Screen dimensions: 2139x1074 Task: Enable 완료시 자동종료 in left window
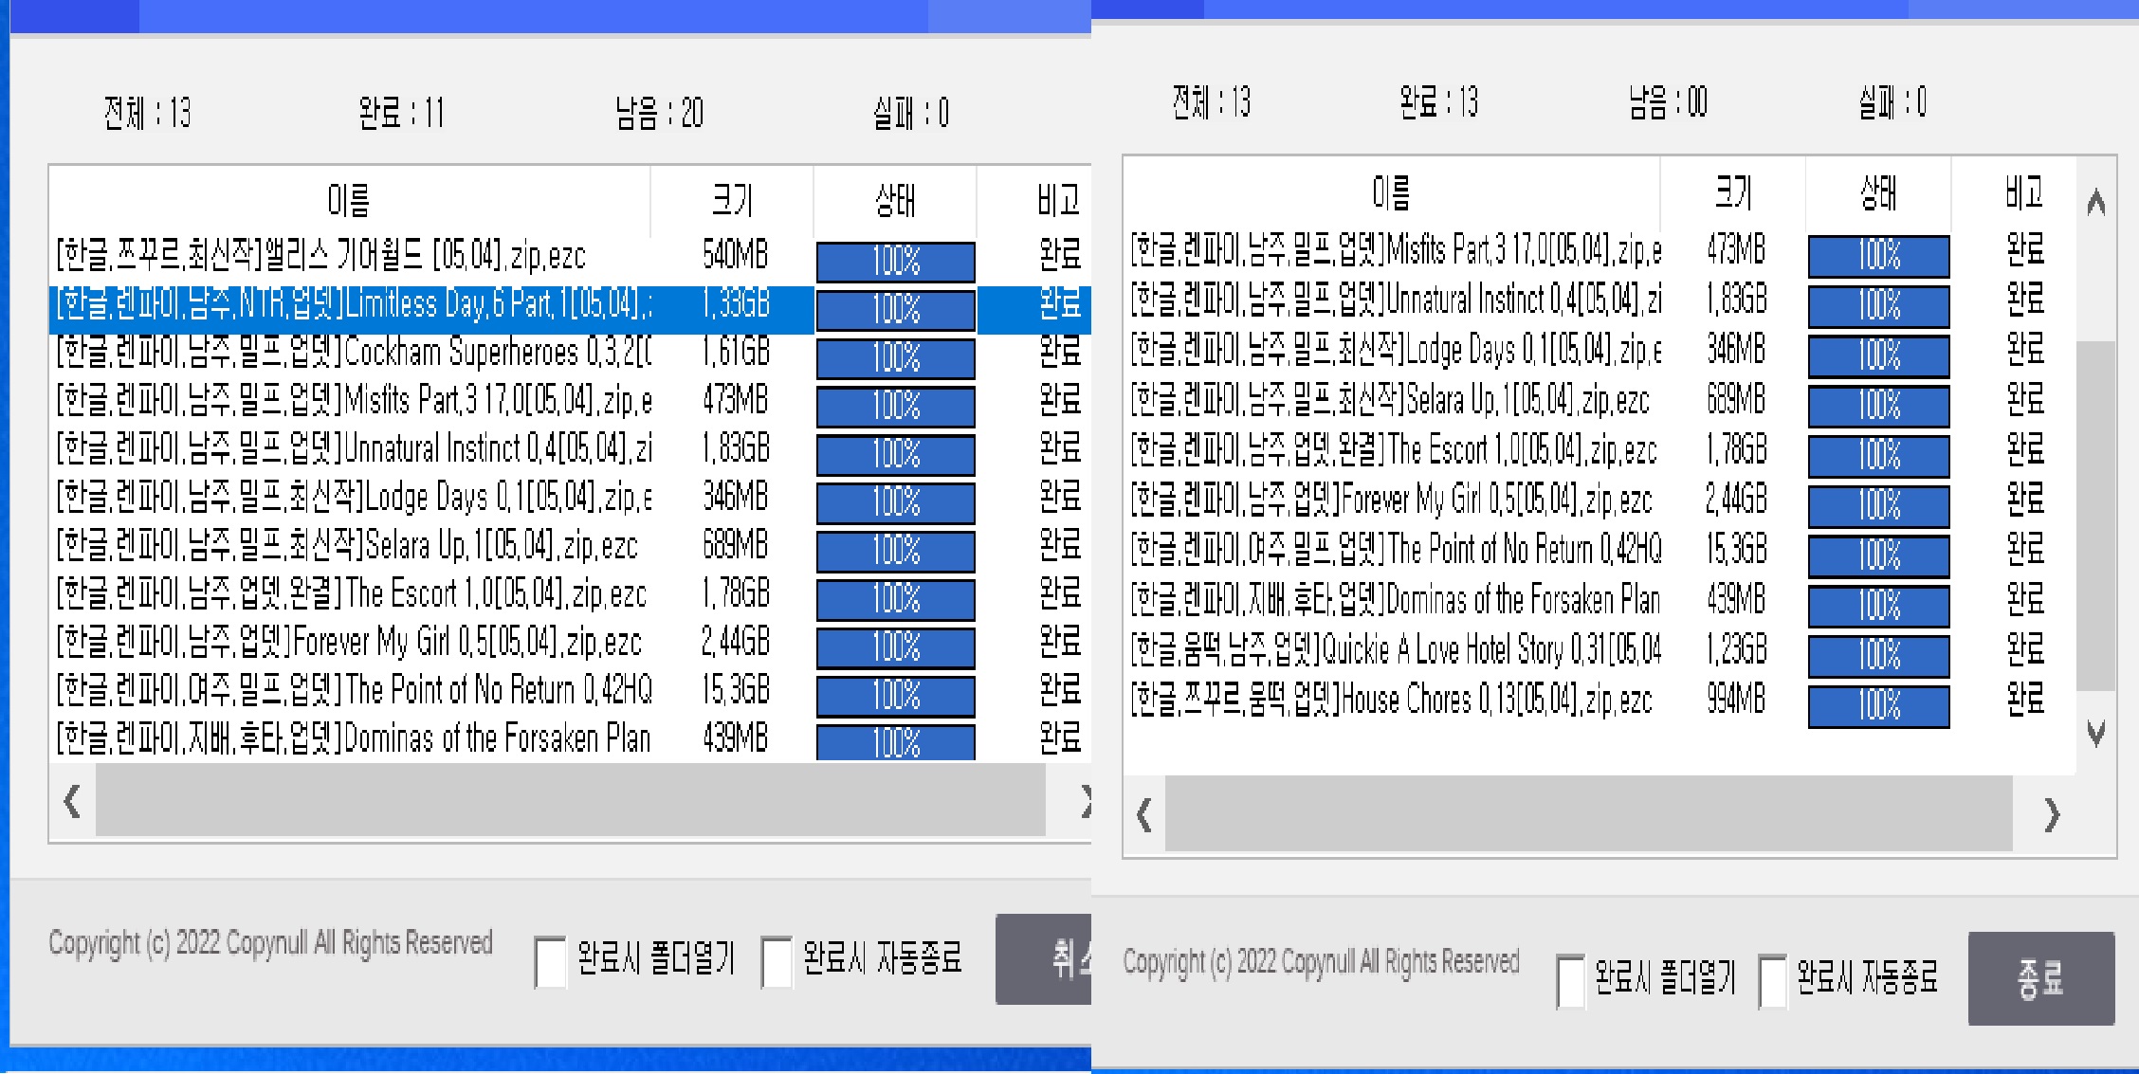point(777,961)
